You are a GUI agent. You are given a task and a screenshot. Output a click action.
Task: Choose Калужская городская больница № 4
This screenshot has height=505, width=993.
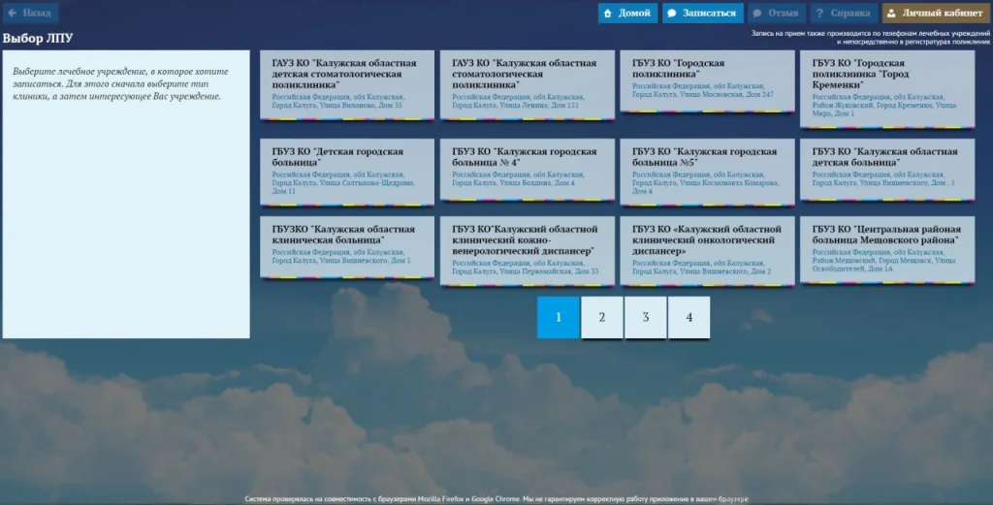pyautogui.click(x=527, y=168)
